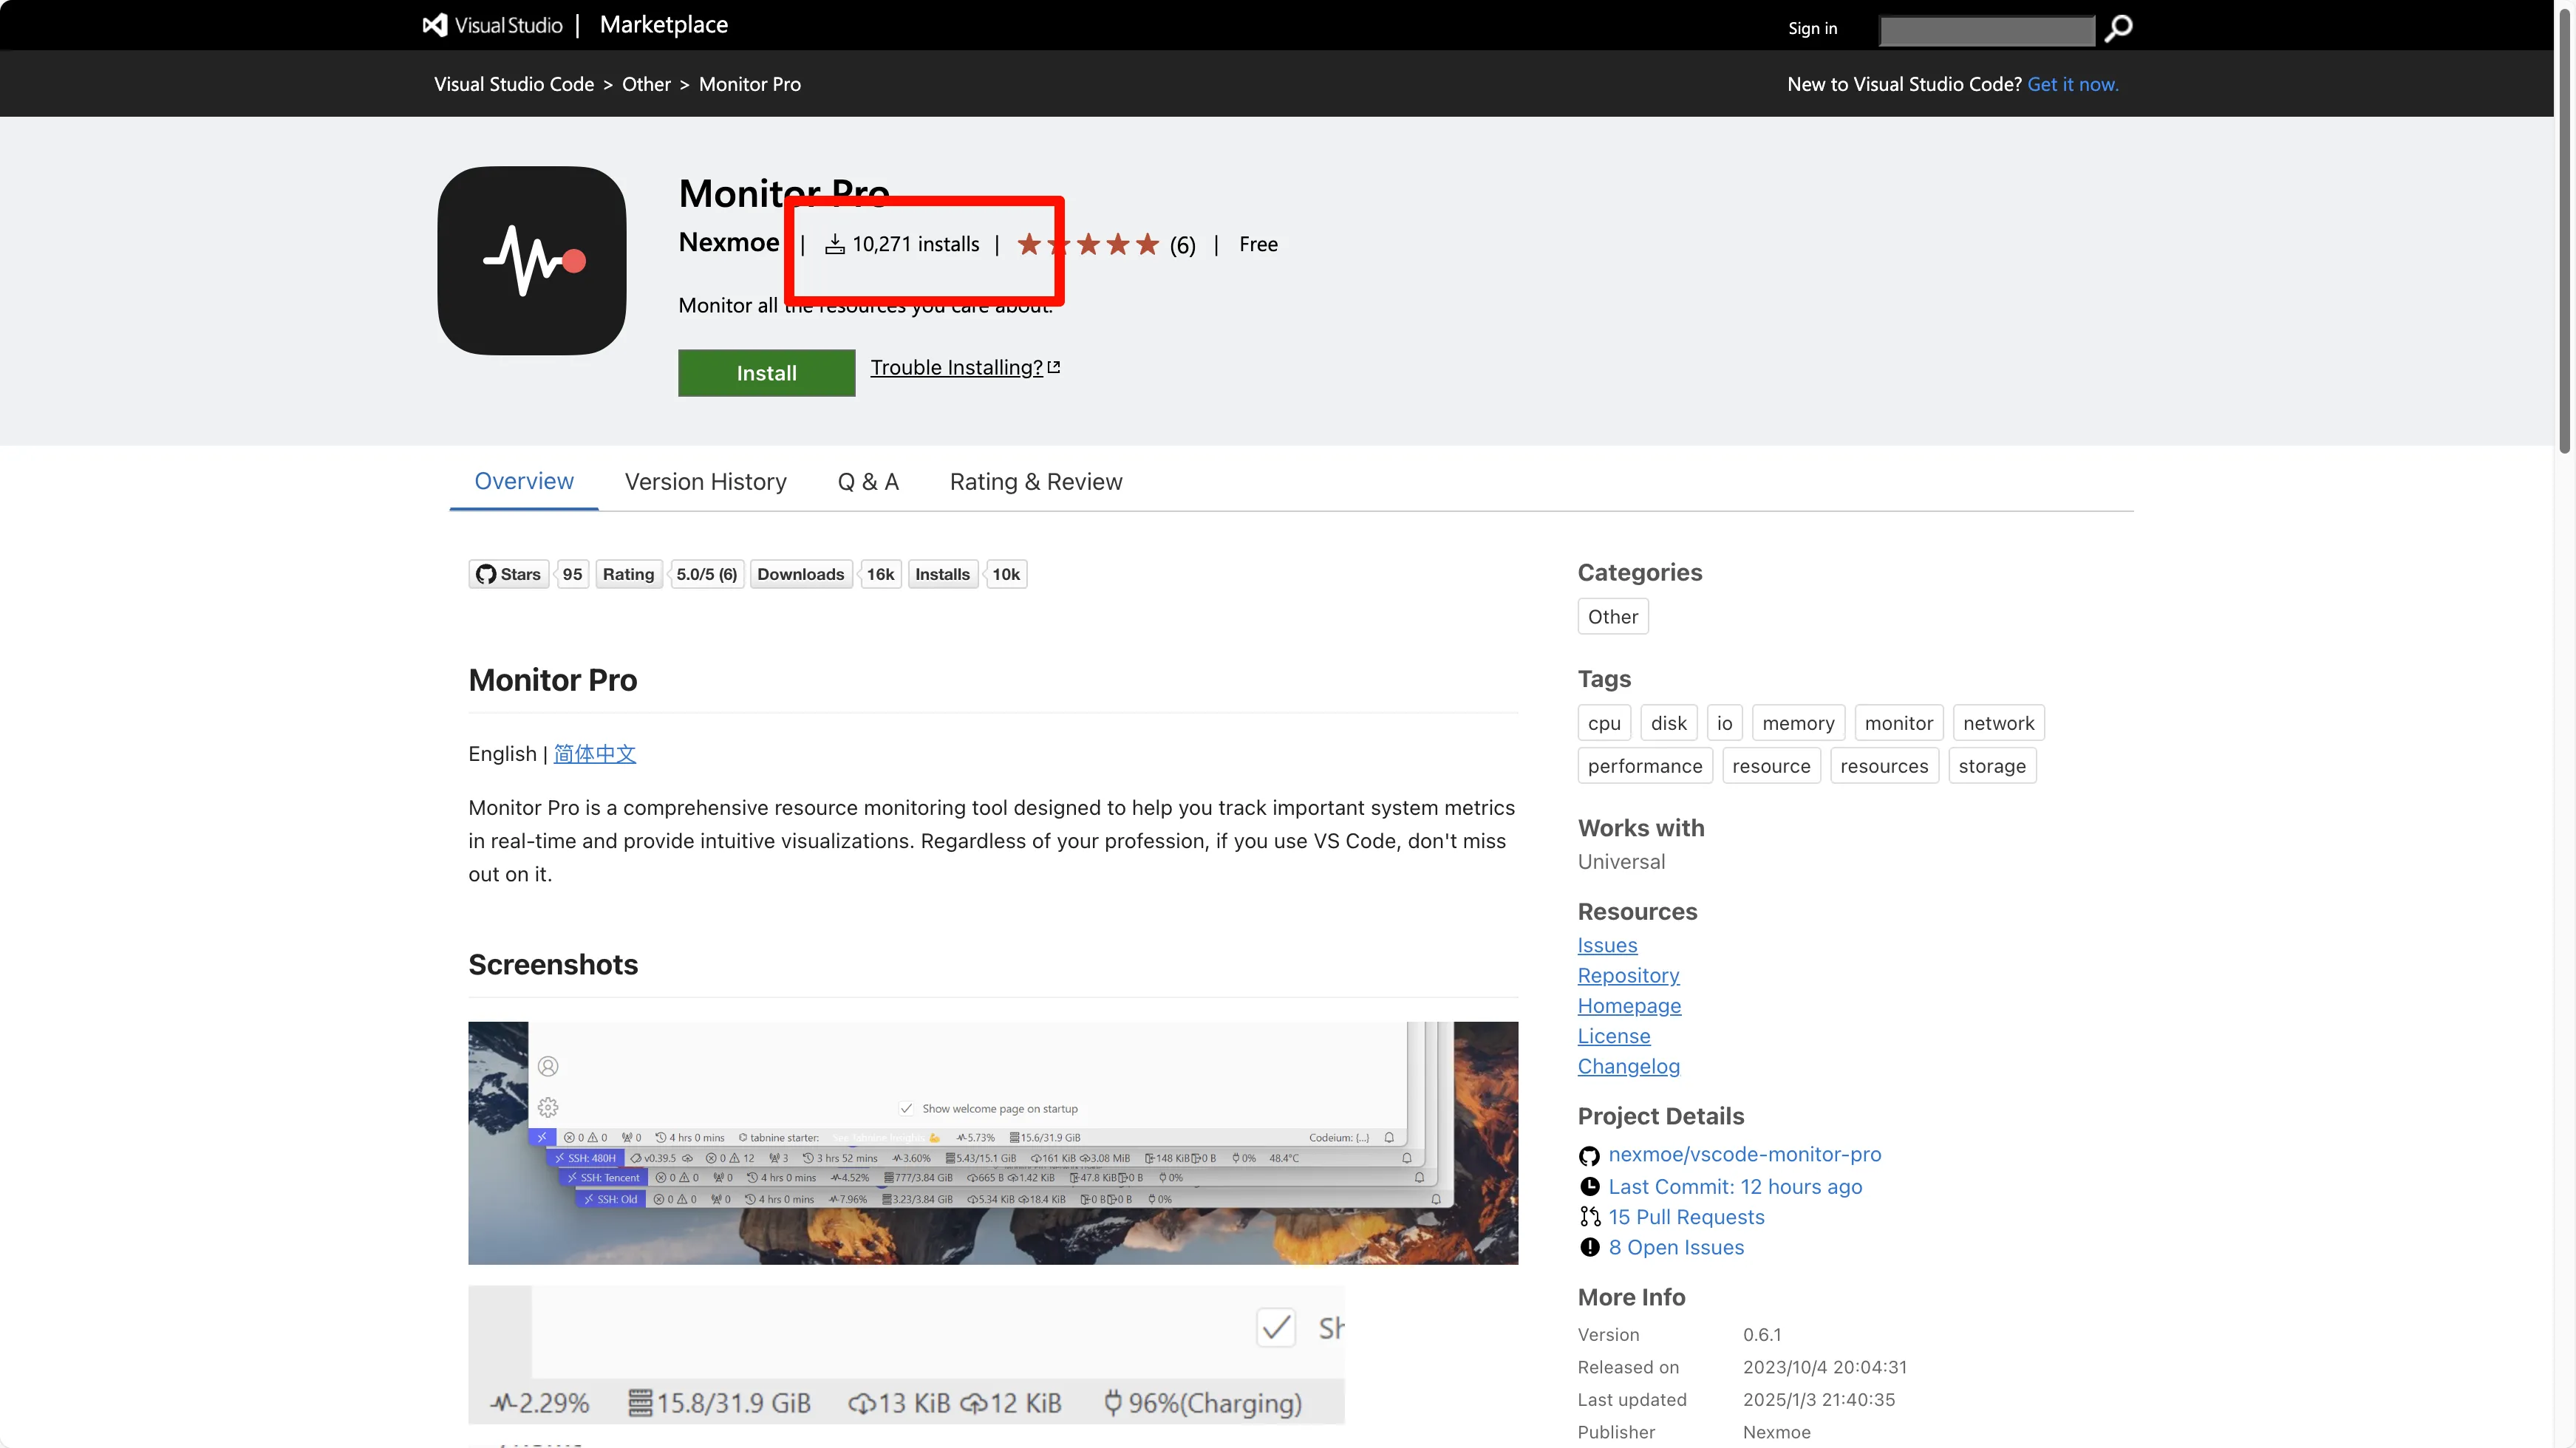Switch to 简体中文 language link
The height and width of the screenshot is (1448, 2576).
point(595,753)
